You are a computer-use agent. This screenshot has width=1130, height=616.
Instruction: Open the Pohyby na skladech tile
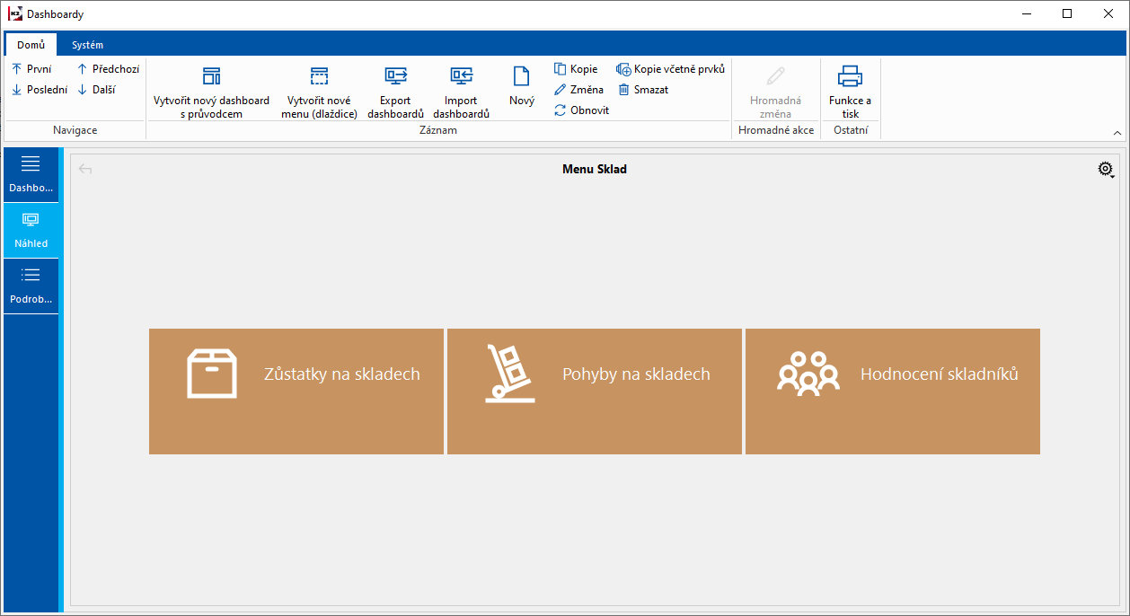click(595, 392)
